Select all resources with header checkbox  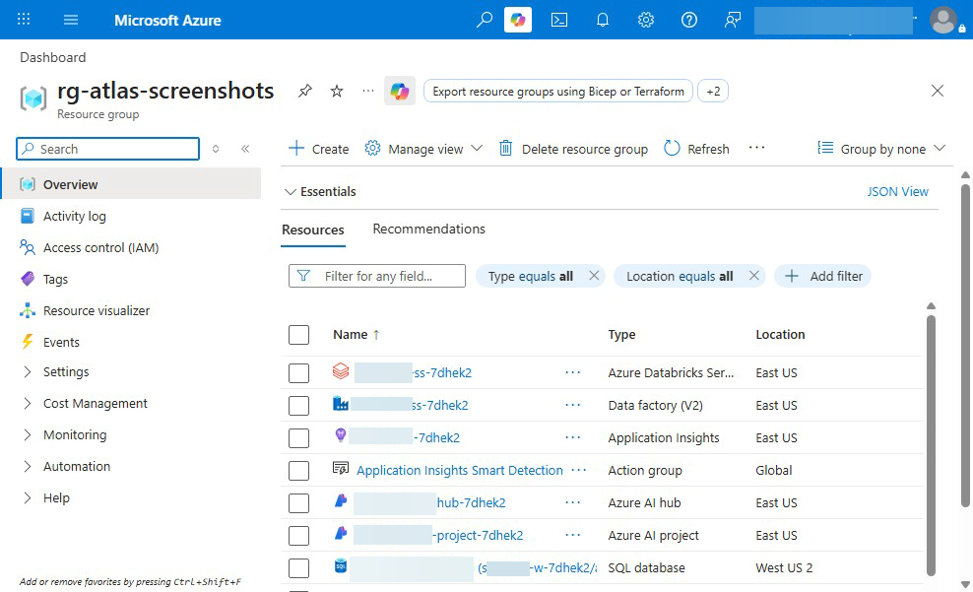pyautogui.click(x=298, y=335)
